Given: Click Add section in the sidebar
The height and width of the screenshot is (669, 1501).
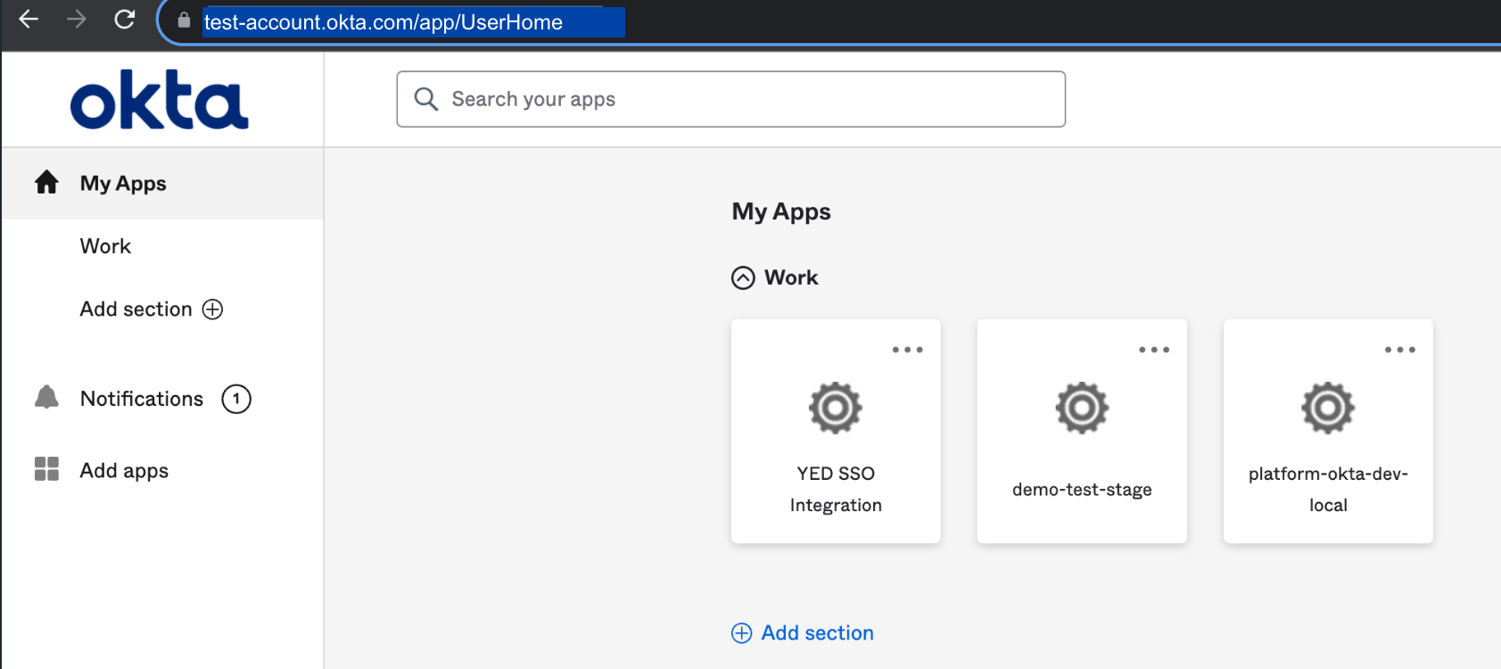Looking at the screenshot, I should 136,309.
